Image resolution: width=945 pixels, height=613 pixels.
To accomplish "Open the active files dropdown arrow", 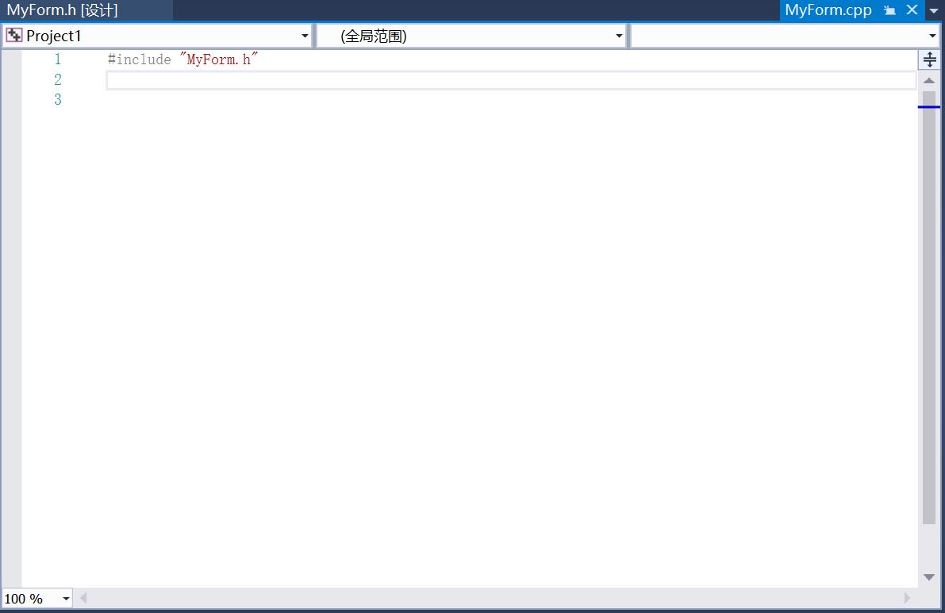I will [935, 10].
